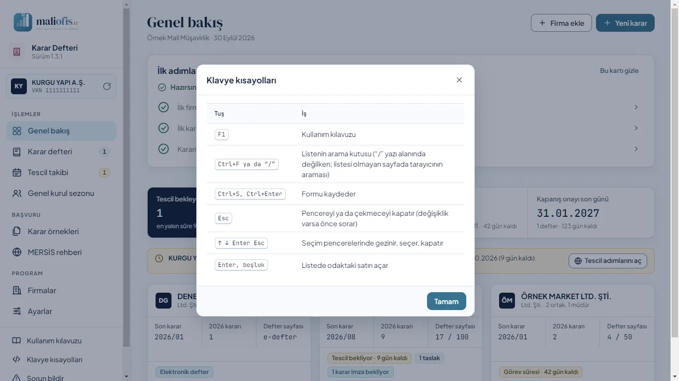The width and height of the screenshot is (679, 381).
Task: Click the DG company avatar
Action: coord(164,300)
